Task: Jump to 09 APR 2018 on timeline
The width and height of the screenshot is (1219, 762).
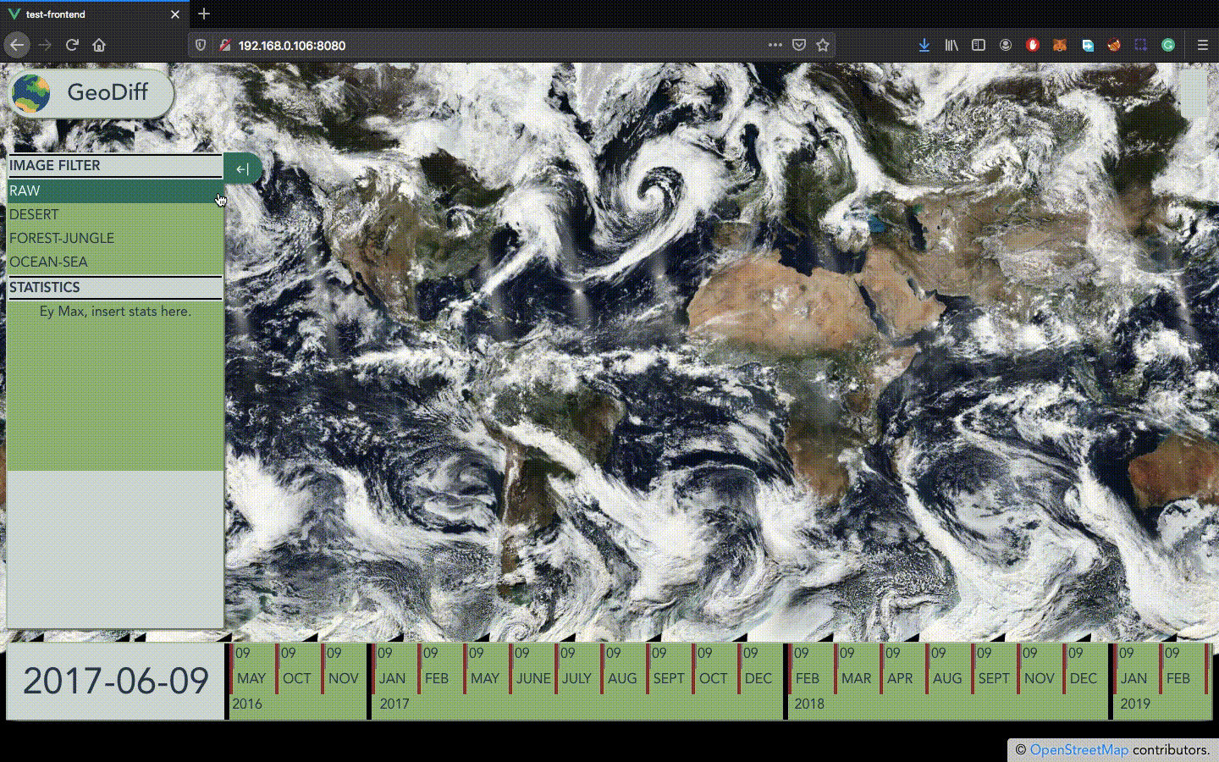Action: (902, 669)
